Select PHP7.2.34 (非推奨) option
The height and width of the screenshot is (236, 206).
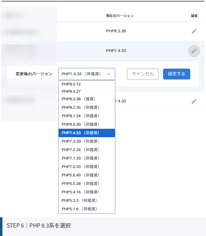(87, 150)
